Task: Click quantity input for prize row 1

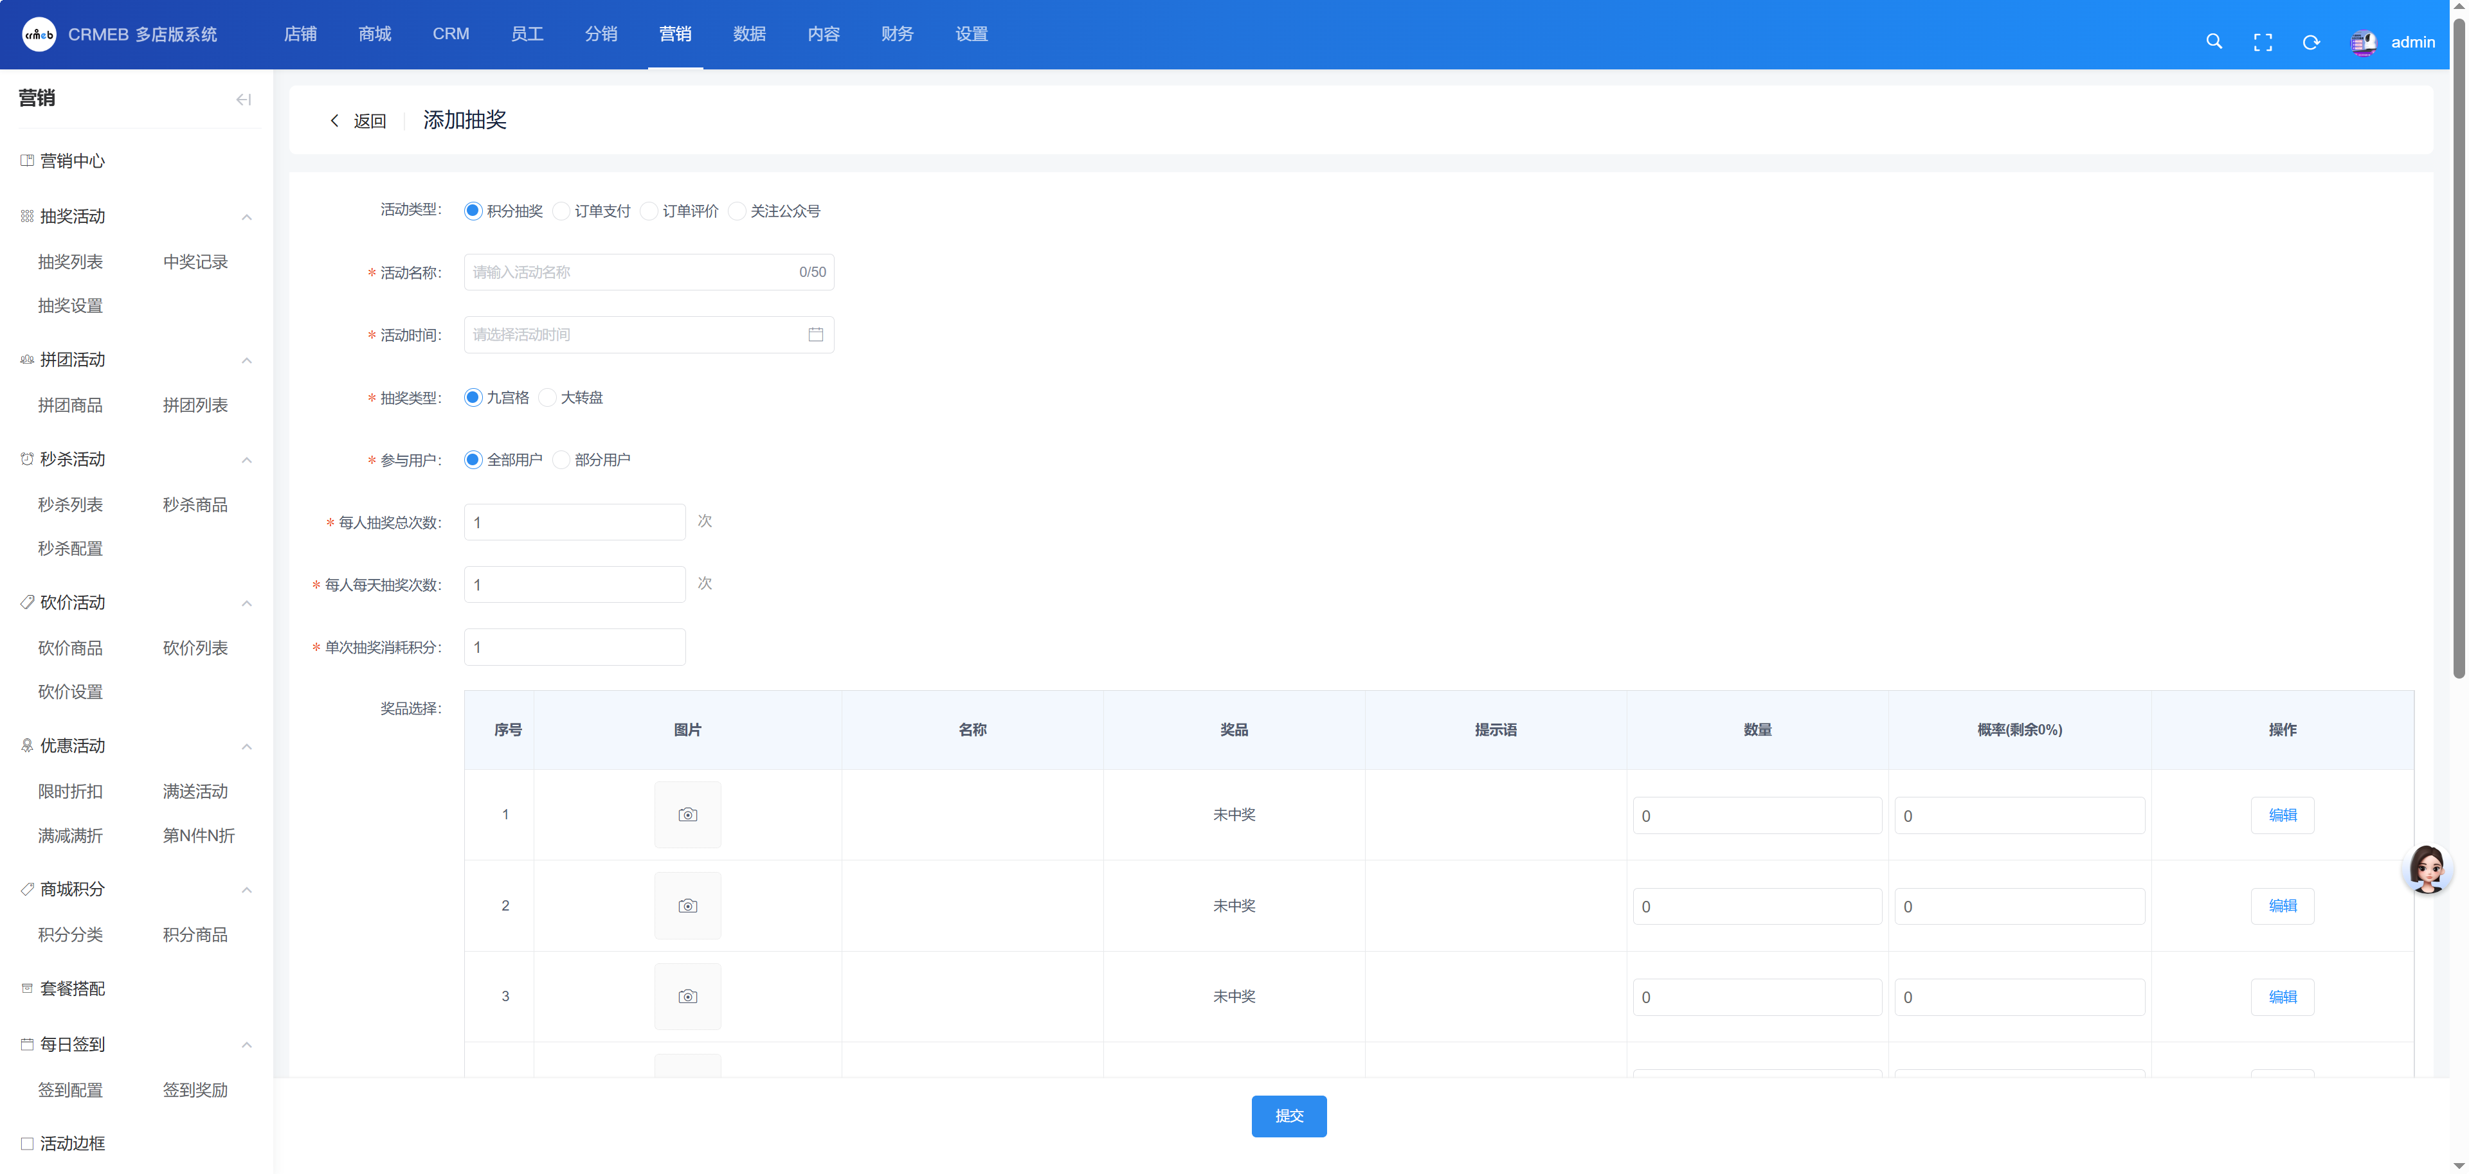Action: [1757, 816]
